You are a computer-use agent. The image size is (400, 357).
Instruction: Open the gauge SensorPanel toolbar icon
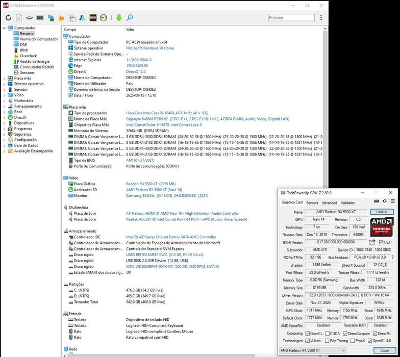click(103, 17)
